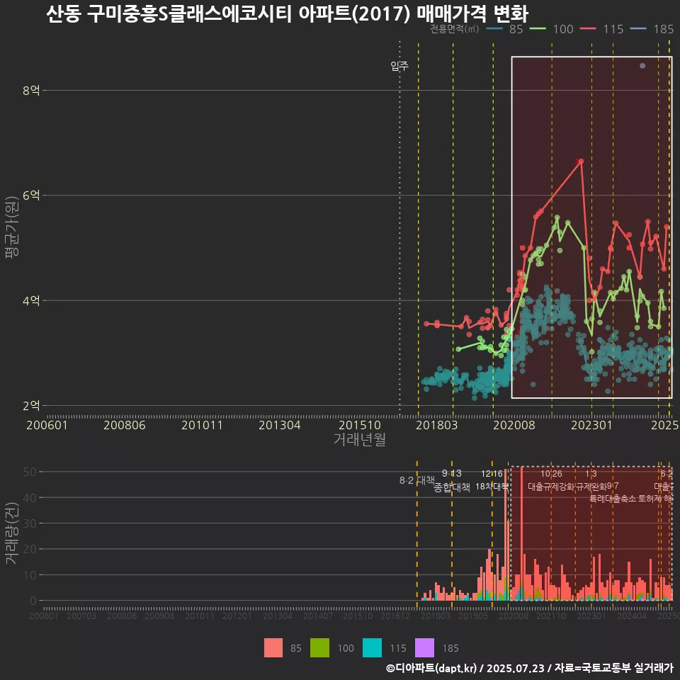Click the chart title text

(287, 13)
